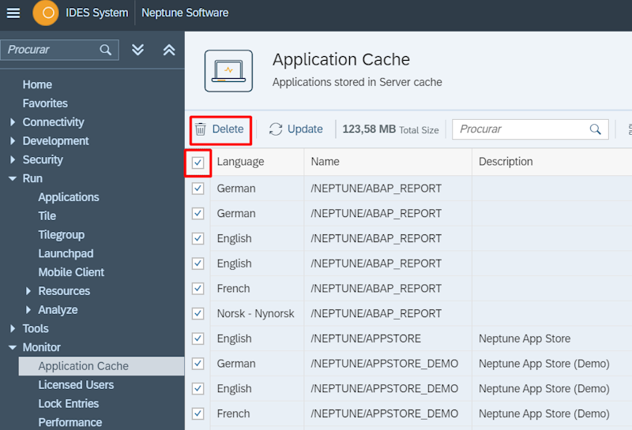Image resolution: width=632 pixels, height=430 pixels.
Task: Collapse all tree nodes with double-up chevron
Action: click(169, 50)
